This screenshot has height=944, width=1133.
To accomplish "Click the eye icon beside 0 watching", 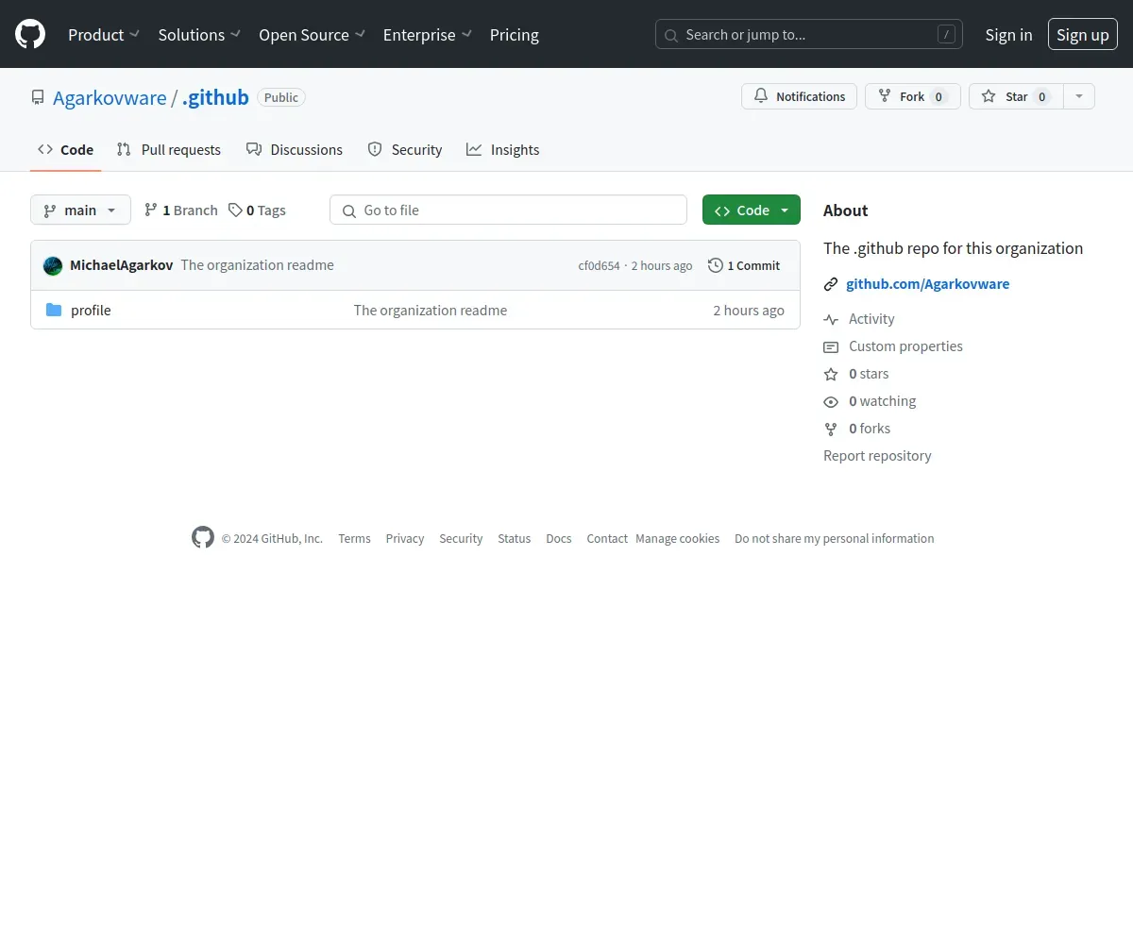I will 831,401.
